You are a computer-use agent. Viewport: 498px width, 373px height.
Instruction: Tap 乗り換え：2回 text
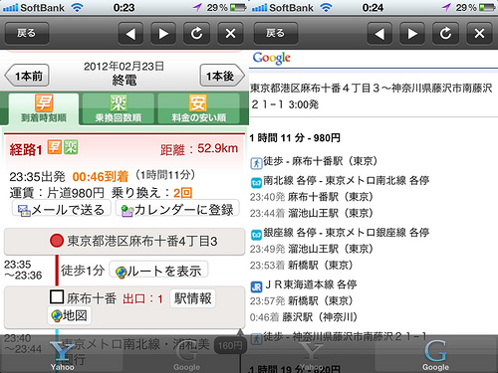coord(151,193)
